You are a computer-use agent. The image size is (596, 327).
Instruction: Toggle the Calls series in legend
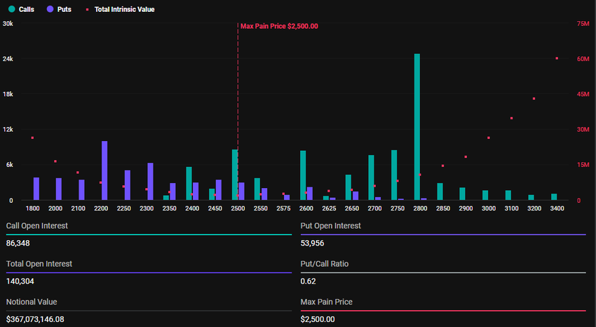coord(26,10)
